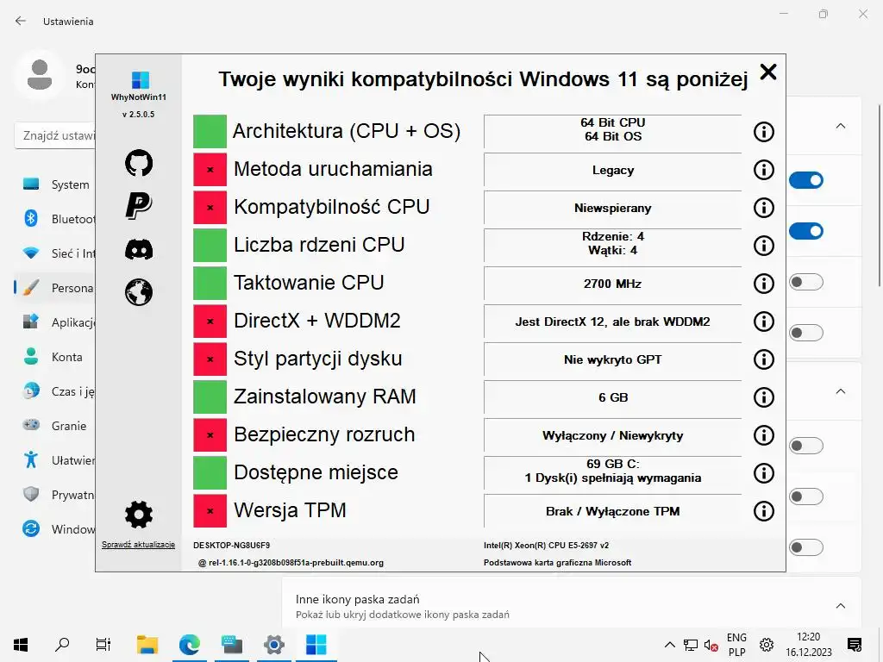Show info for Wersja TPM
The image size is (883, 662).
pos(764,511)
